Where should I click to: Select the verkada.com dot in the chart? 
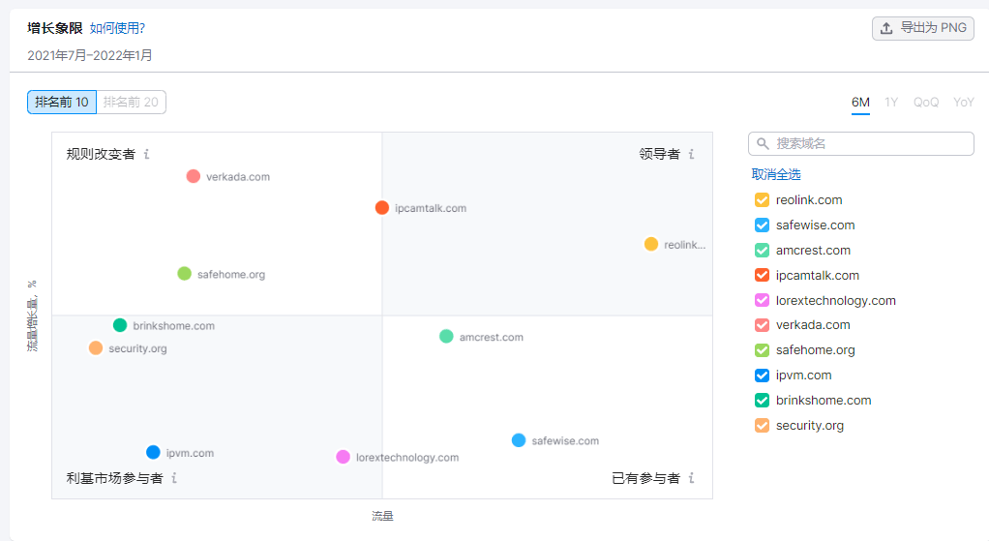(x=194, y=176)
